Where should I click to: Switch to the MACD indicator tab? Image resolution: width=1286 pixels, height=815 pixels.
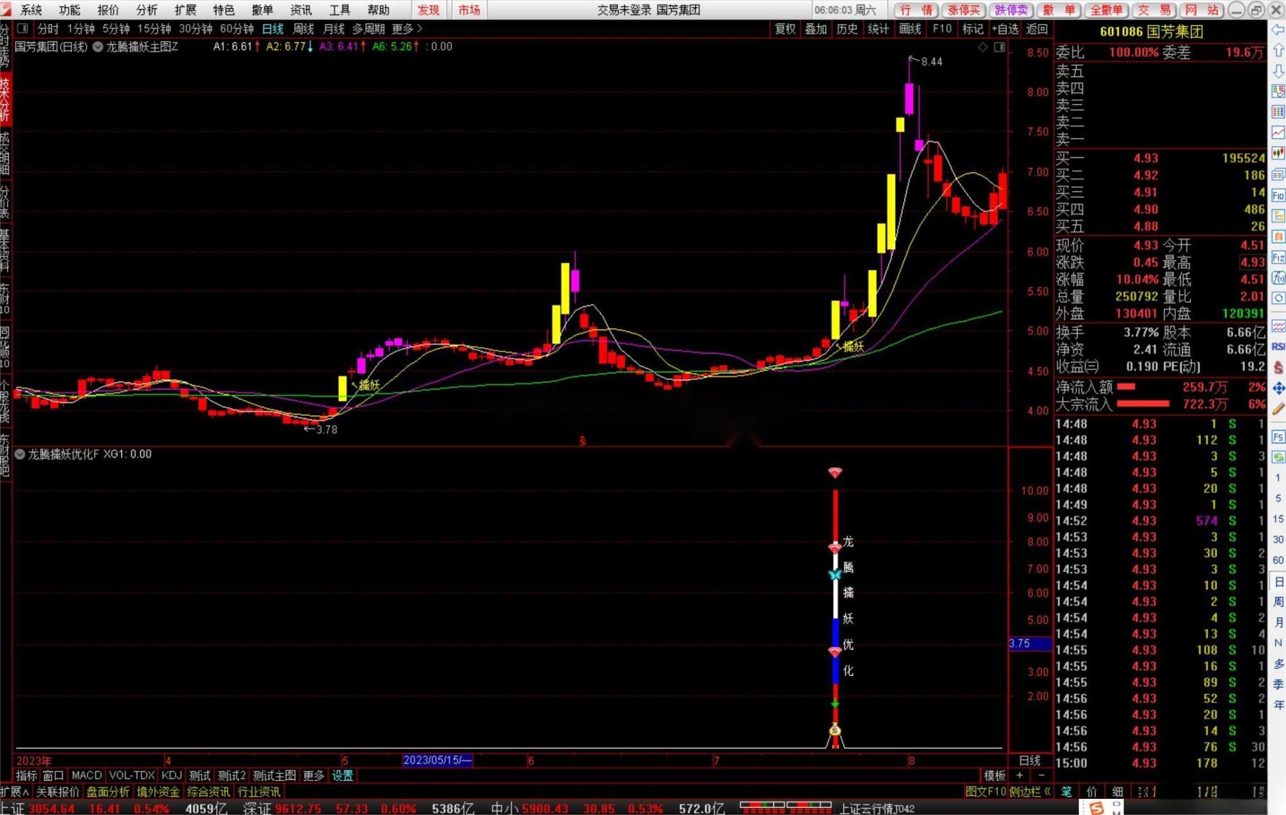86,775
